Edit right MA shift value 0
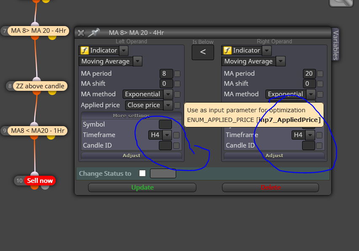The width and height of the screenshot is (359, 251). [x=309, y=84]
